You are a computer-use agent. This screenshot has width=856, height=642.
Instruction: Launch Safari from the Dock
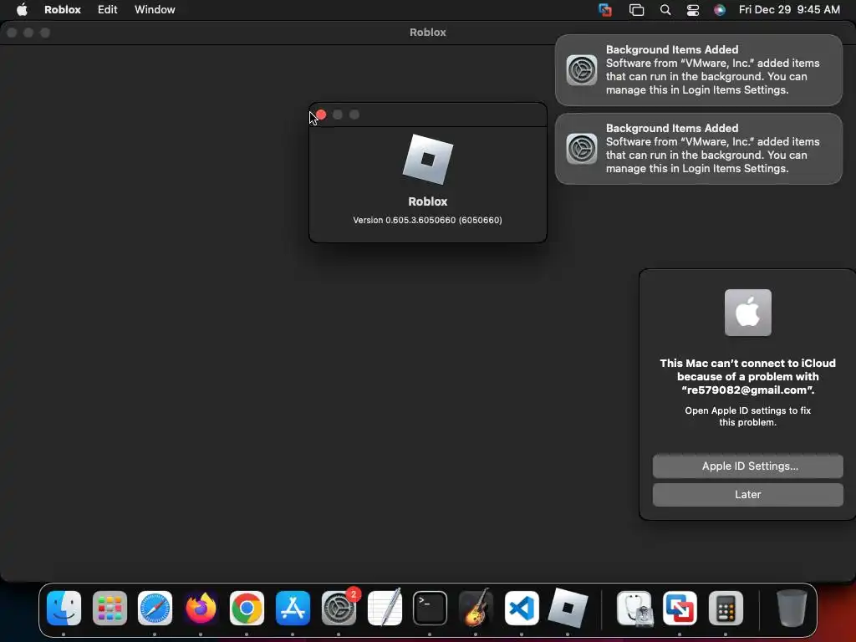[155, 608]
